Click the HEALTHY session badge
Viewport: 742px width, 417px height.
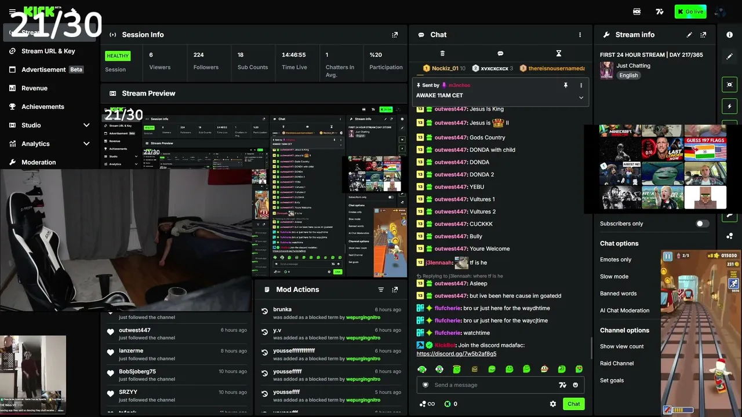118,56
